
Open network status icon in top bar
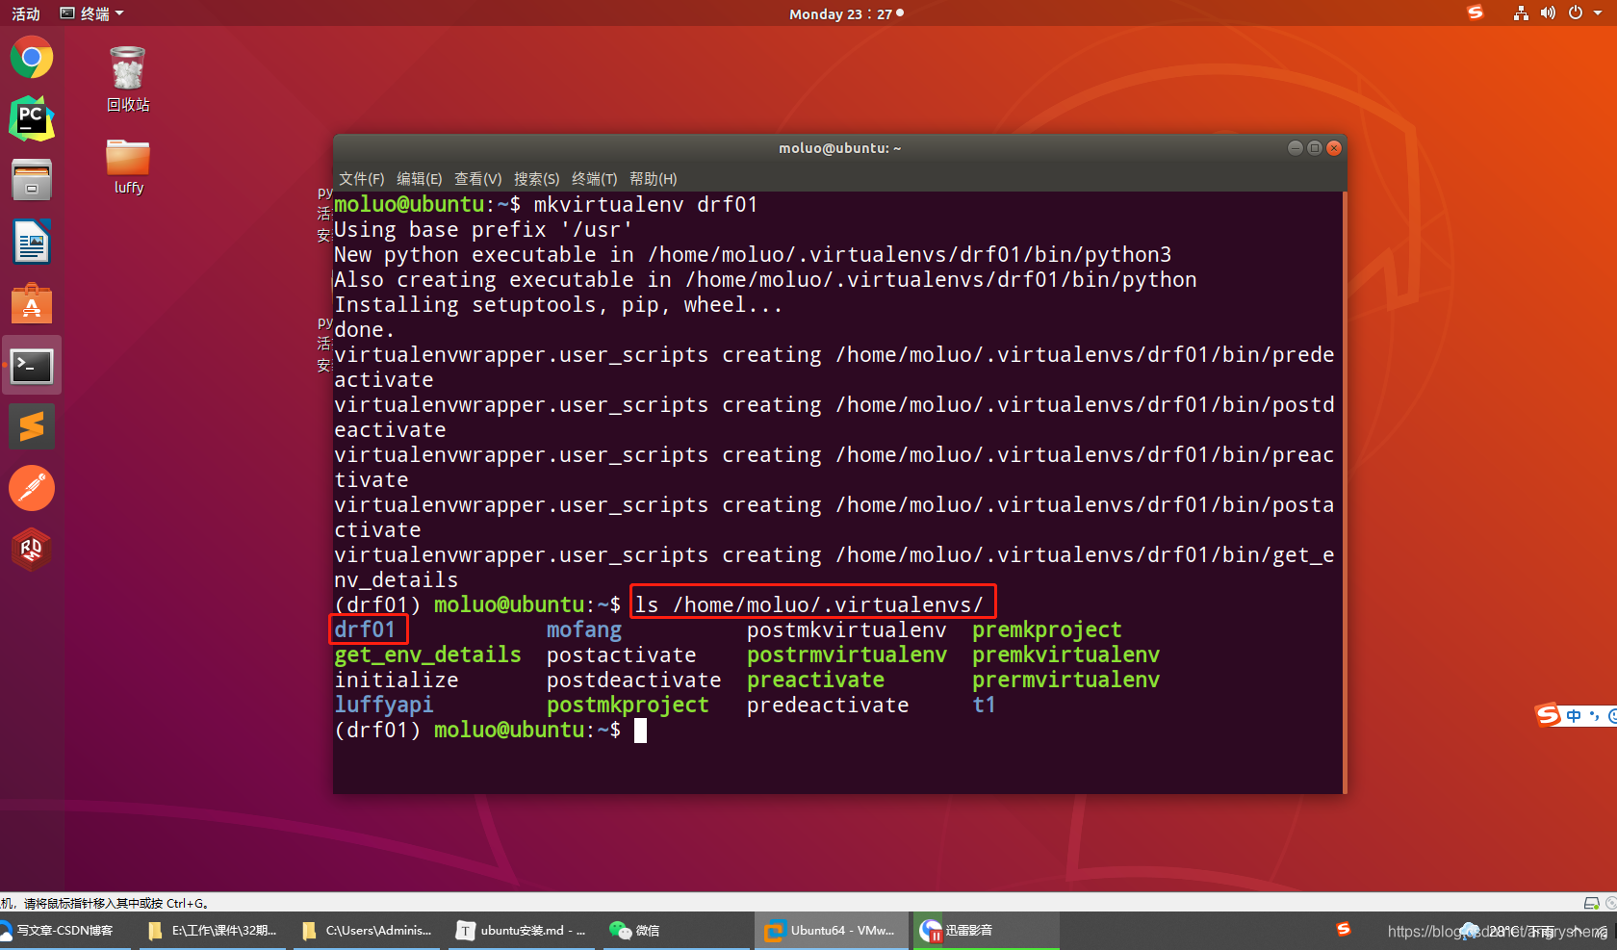pyautogui.click(x=1521, y=13)
